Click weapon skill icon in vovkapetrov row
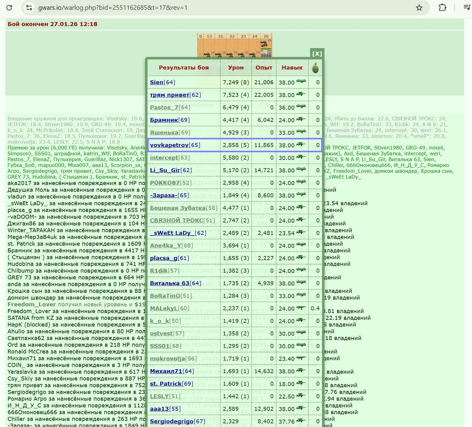Image resolution: width=472 pixels, height=427 pixels. click(301, 144)
